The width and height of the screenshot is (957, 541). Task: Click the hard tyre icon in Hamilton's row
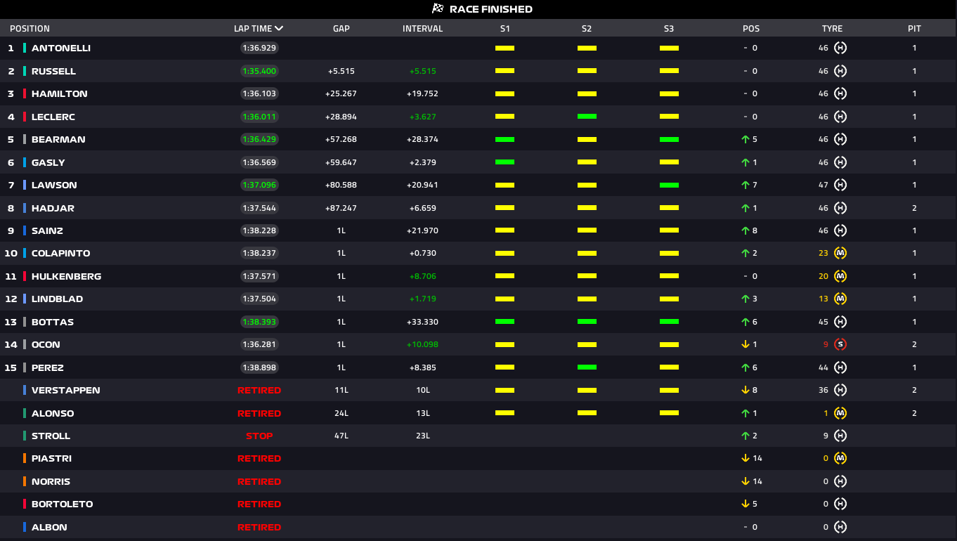tap(840, 93)
